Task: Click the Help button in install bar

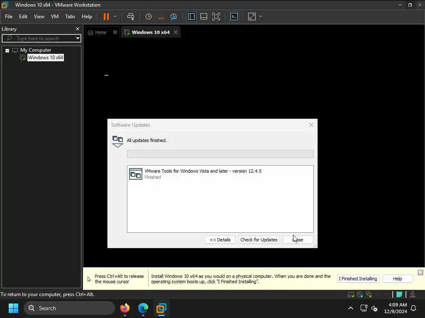Action: pyautogui.click(x=397, y=279)
